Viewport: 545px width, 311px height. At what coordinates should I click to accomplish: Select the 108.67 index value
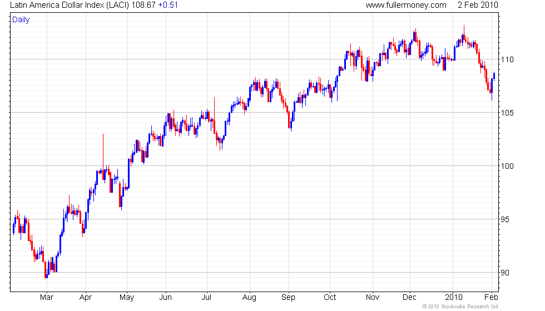pos(143,5)
